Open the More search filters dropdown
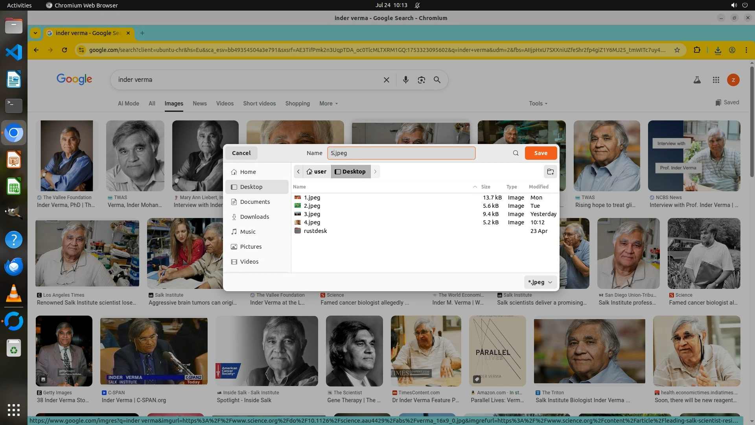Screen dimensions: 755x425 [328, 103]
